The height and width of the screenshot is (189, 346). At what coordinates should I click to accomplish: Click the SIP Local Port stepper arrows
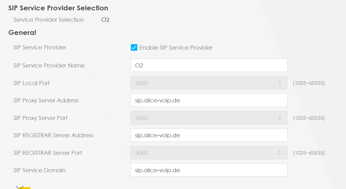280,83
